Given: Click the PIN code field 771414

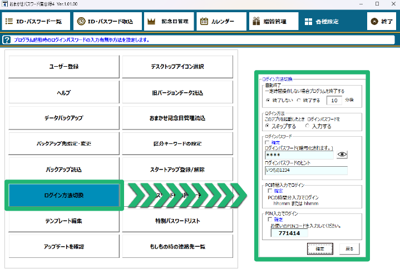Looking at the screenshot, I should (x=289, y=233).
